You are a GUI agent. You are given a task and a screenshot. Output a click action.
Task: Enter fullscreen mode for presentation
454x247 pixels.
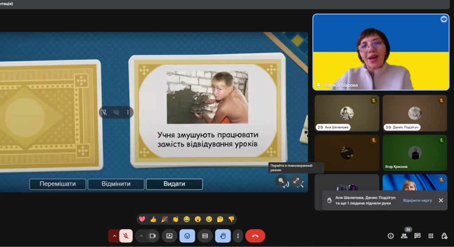click(297, 180)
